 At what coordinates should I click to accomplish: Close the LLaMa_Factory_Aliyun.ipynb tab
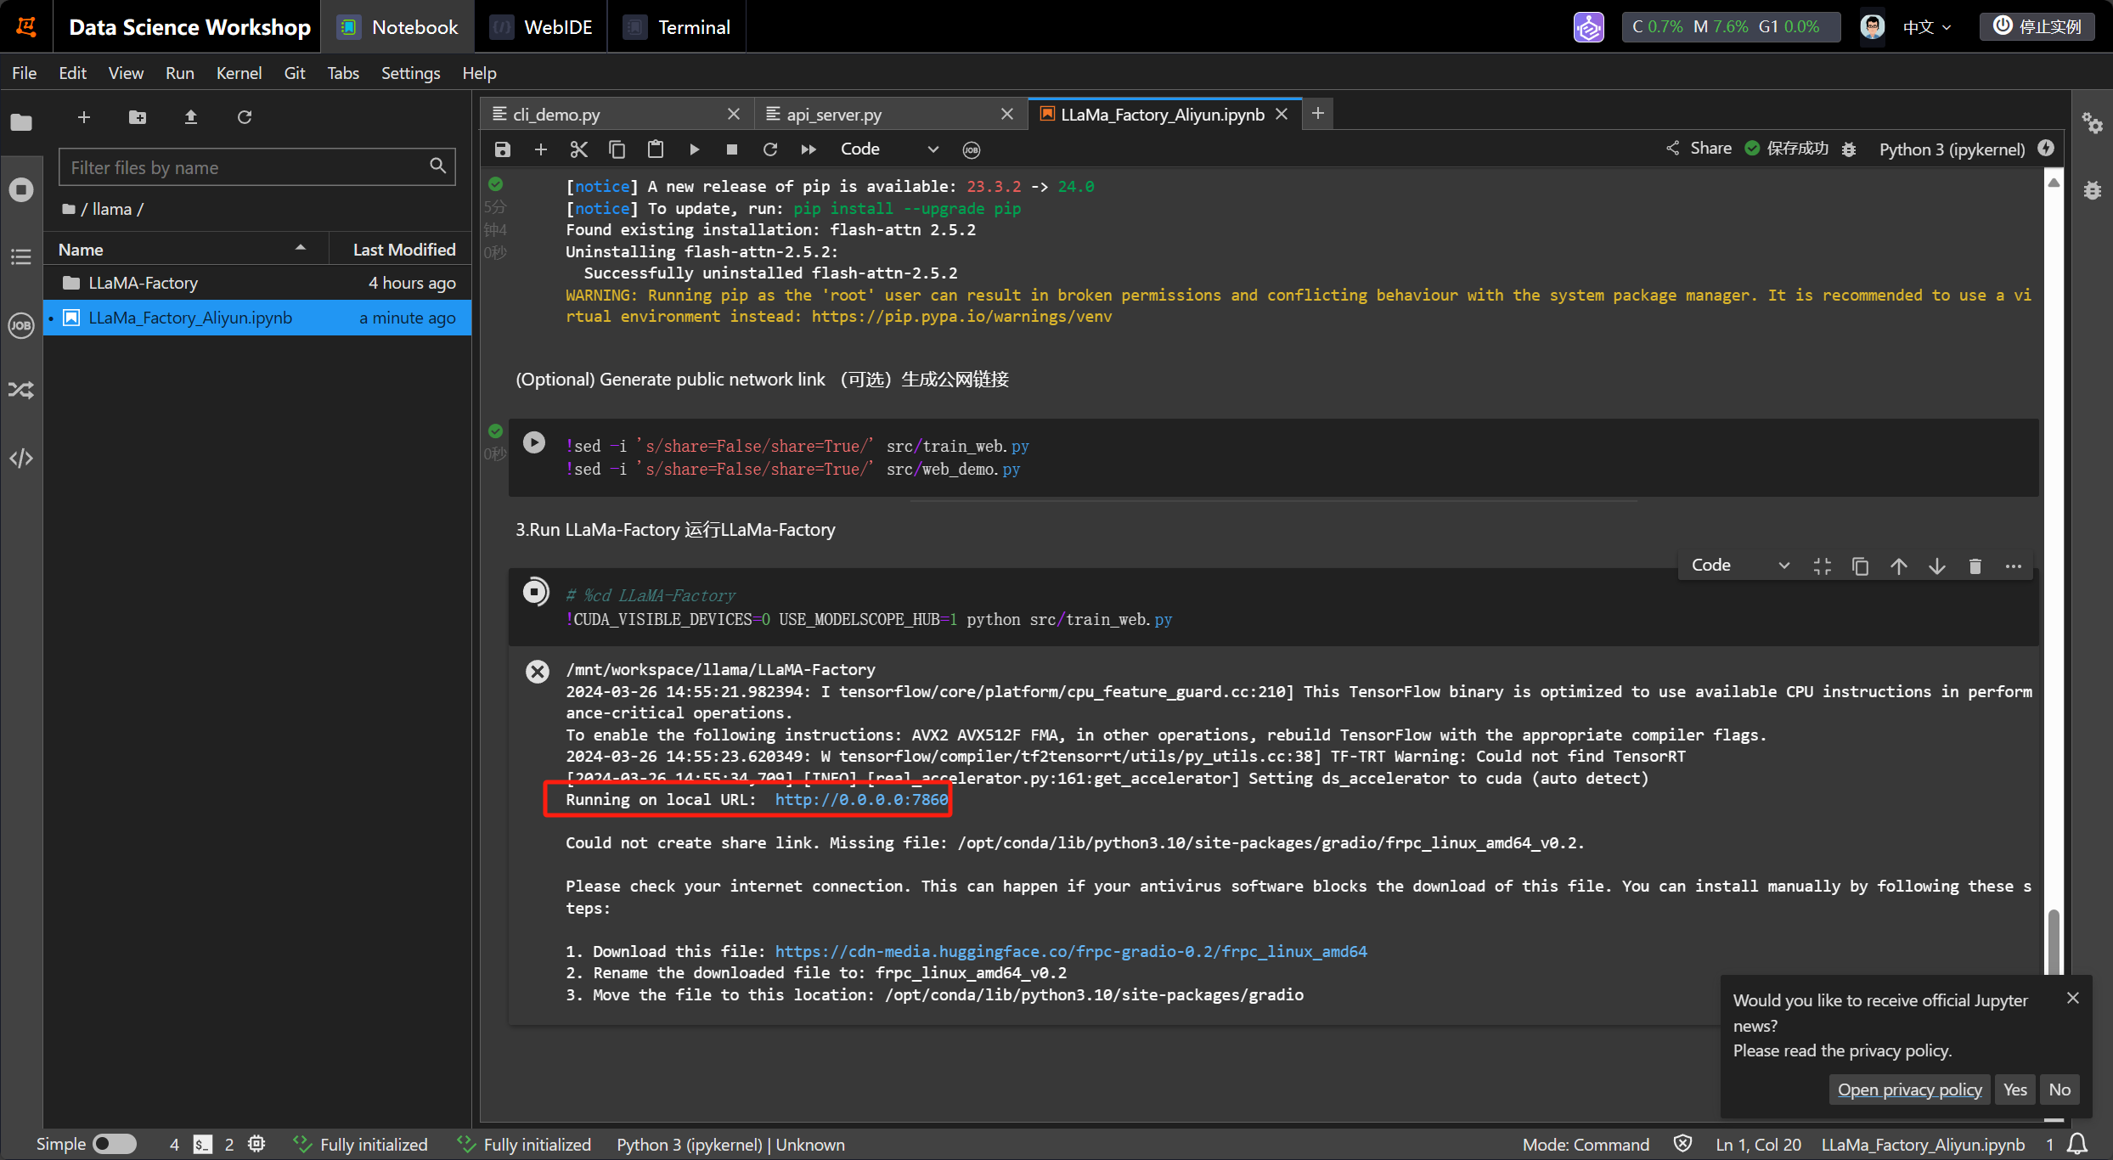click(1282, 114)
